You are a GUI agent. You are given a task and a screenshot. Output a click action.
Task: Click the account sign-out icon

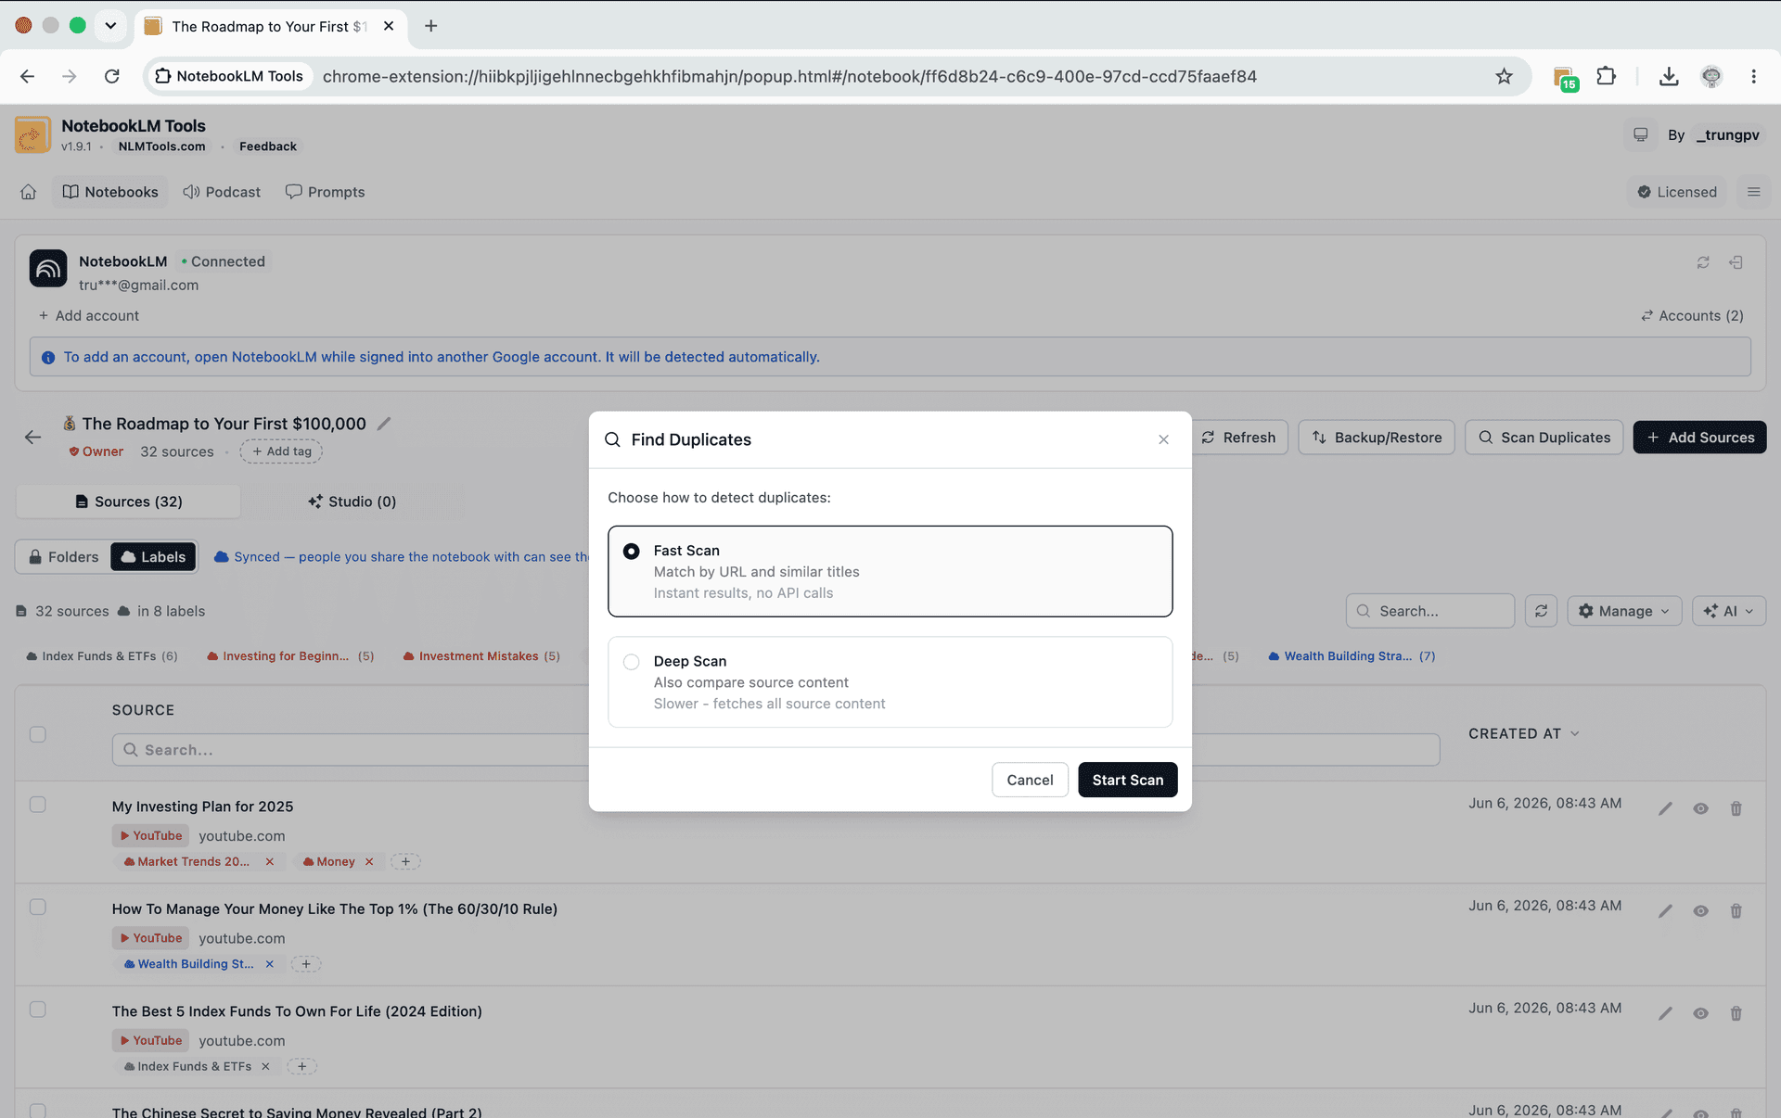point(1736,262)
